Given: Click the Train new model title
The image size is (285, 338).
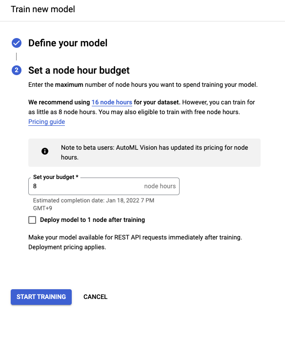Looking at the screenshot, I should 43,9.
